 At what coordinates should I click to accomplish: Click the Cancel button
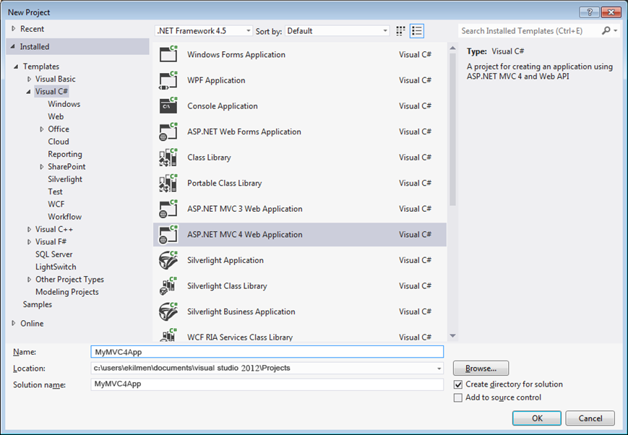pyautogui.click(x=590, y=418)
